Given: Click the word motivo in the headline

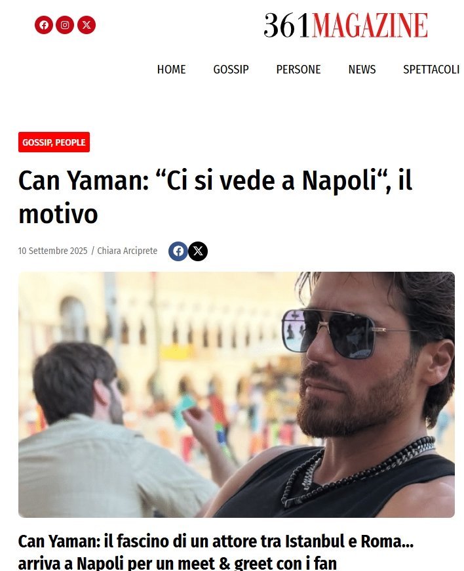Looking at the screenshot, I should coord(58,215).
